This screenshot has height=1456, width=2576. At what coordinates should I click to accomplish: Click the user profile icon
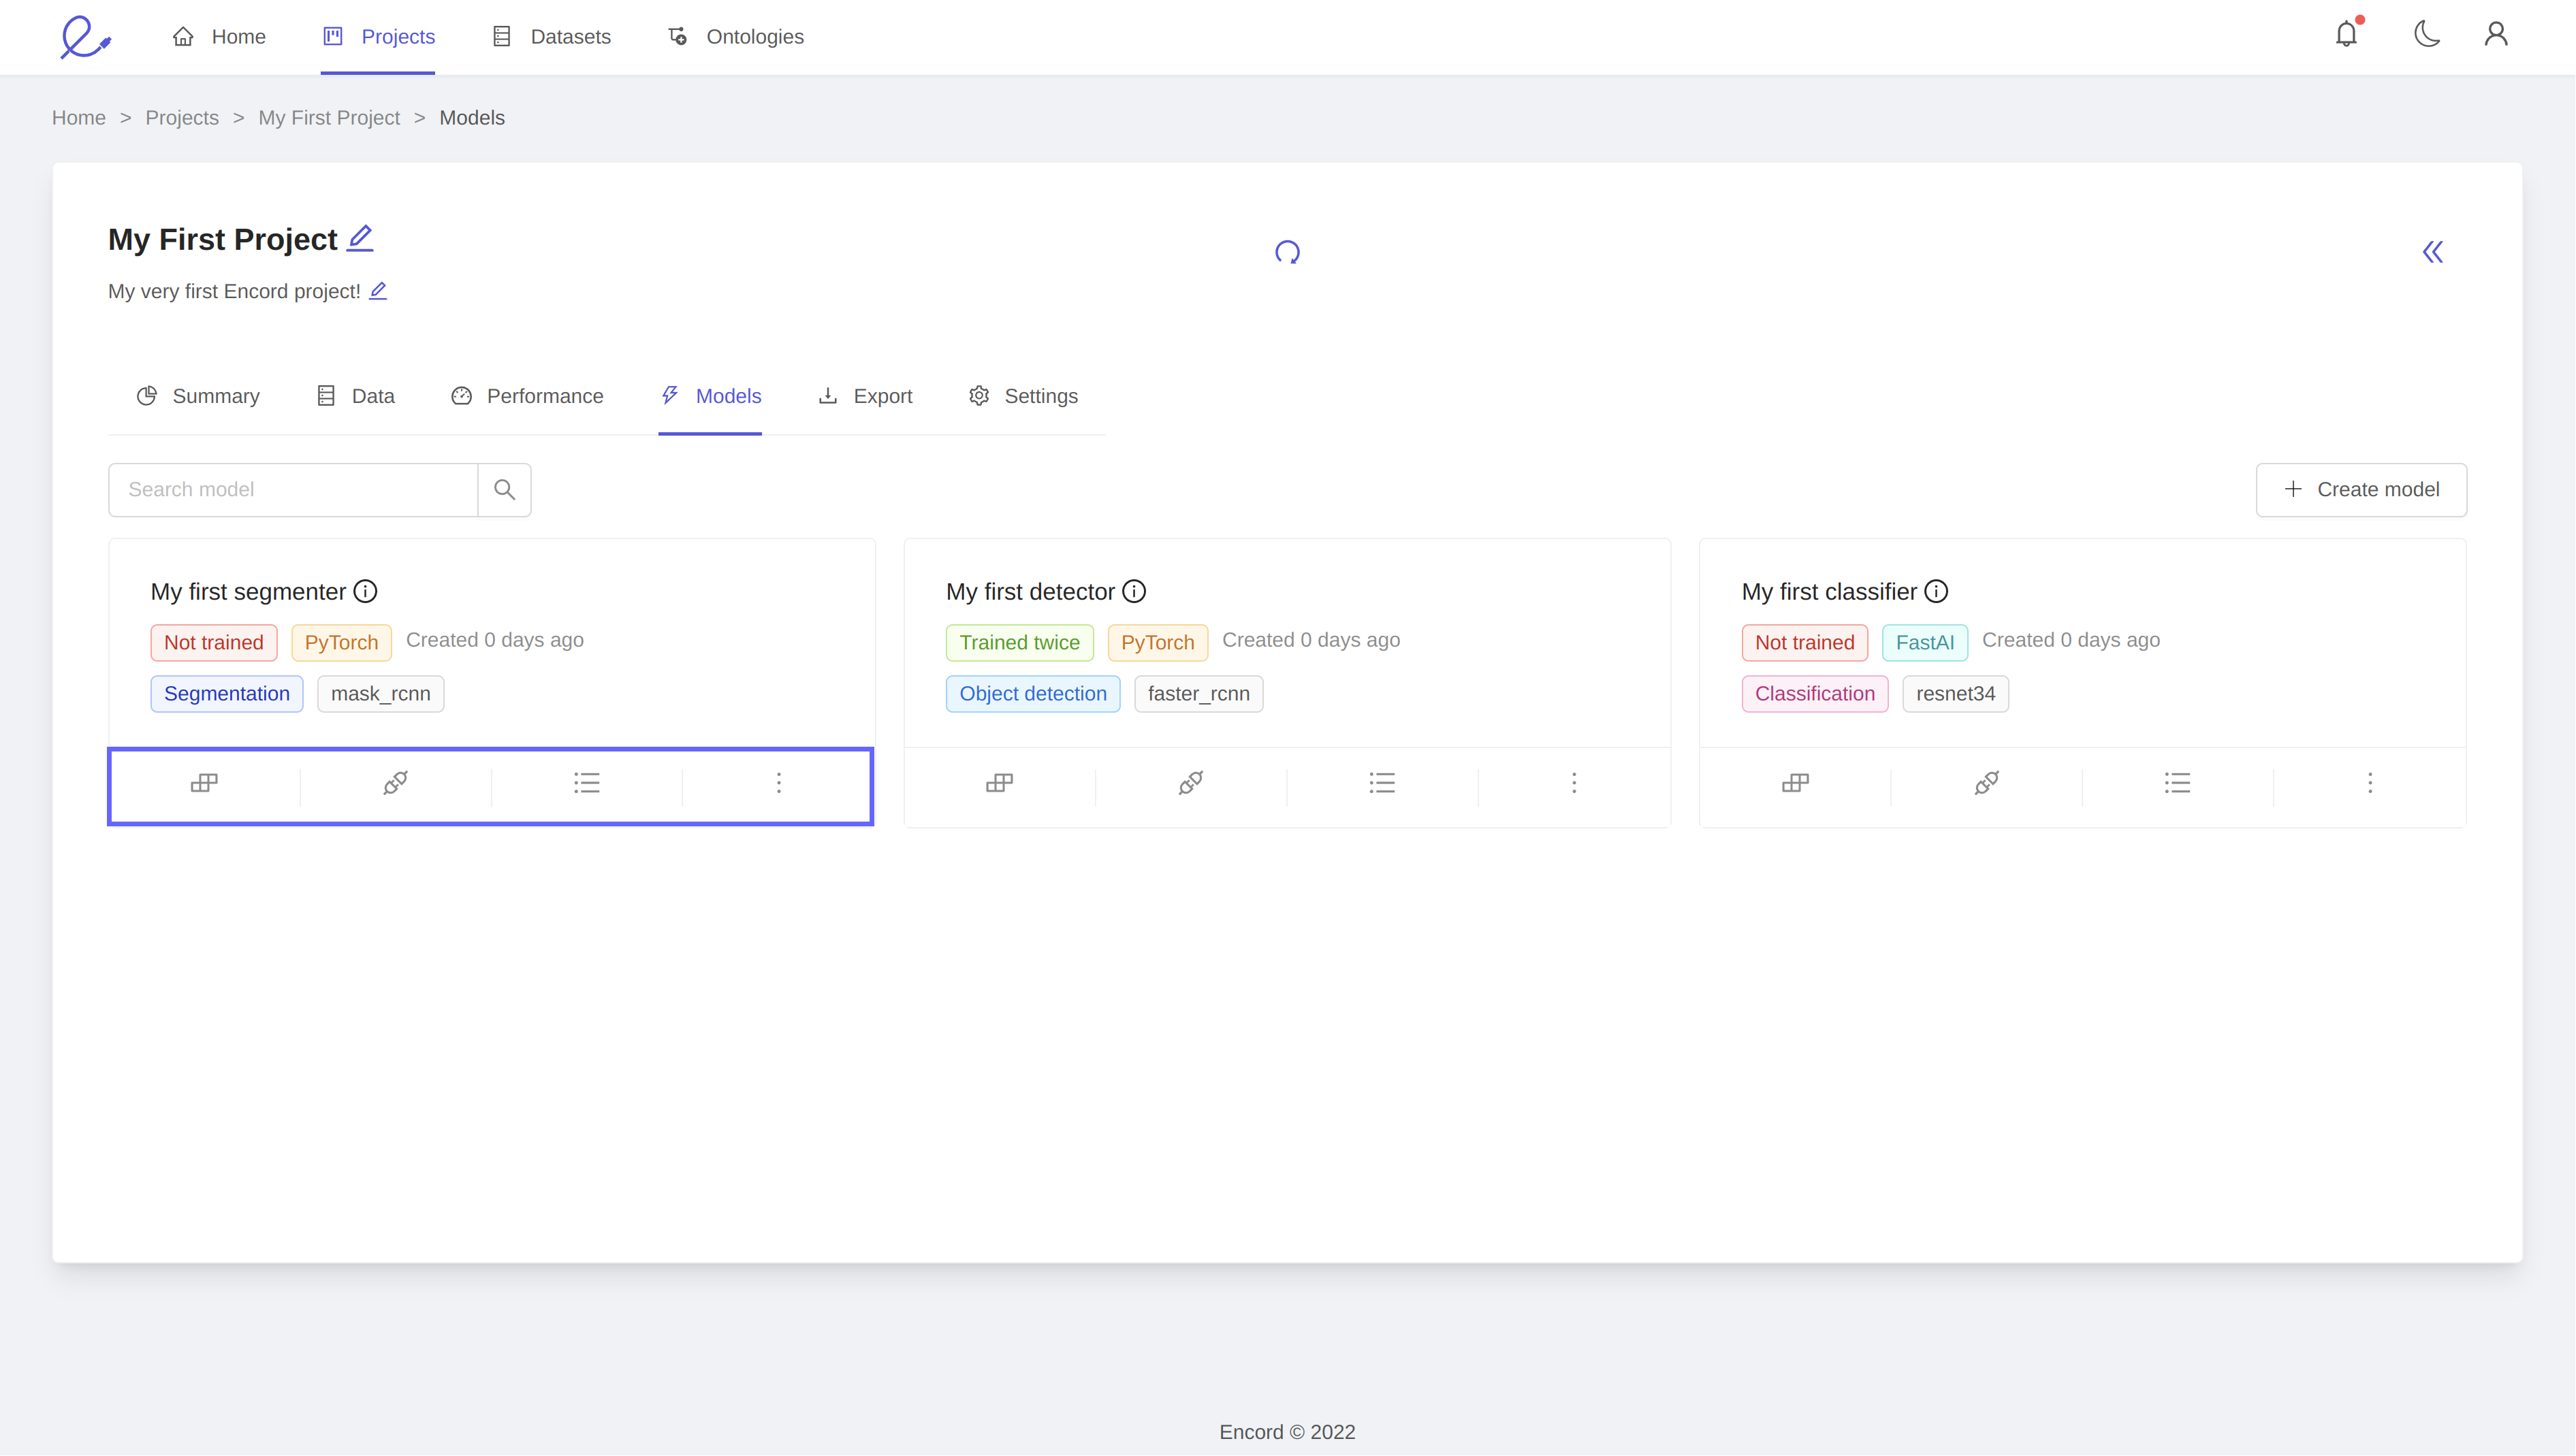point(2495,35)
